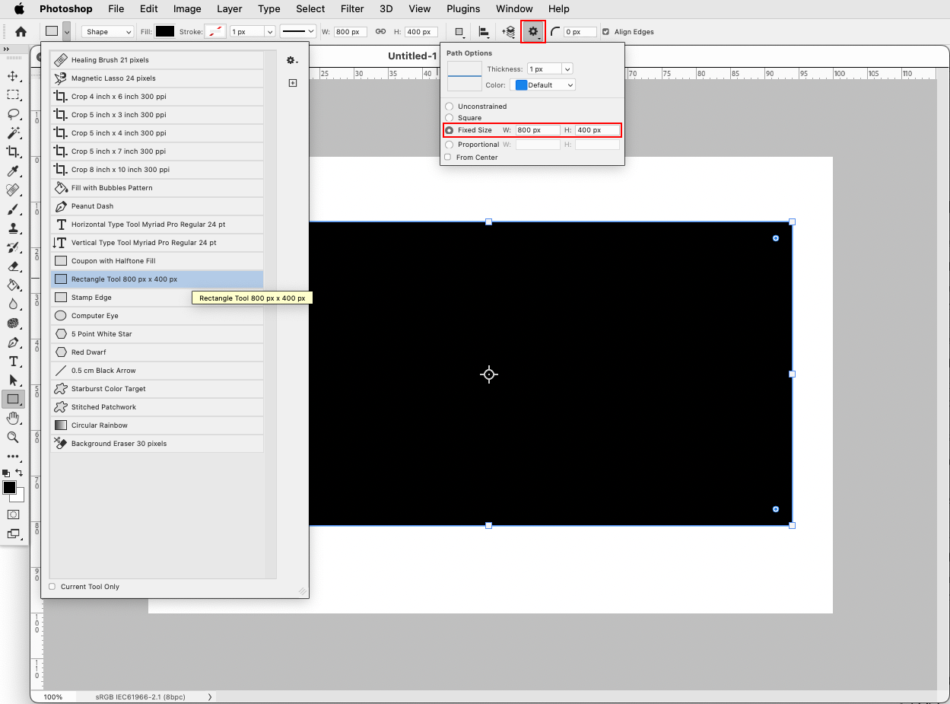
Task: Select the Move tool
Action: click(13, 76)
